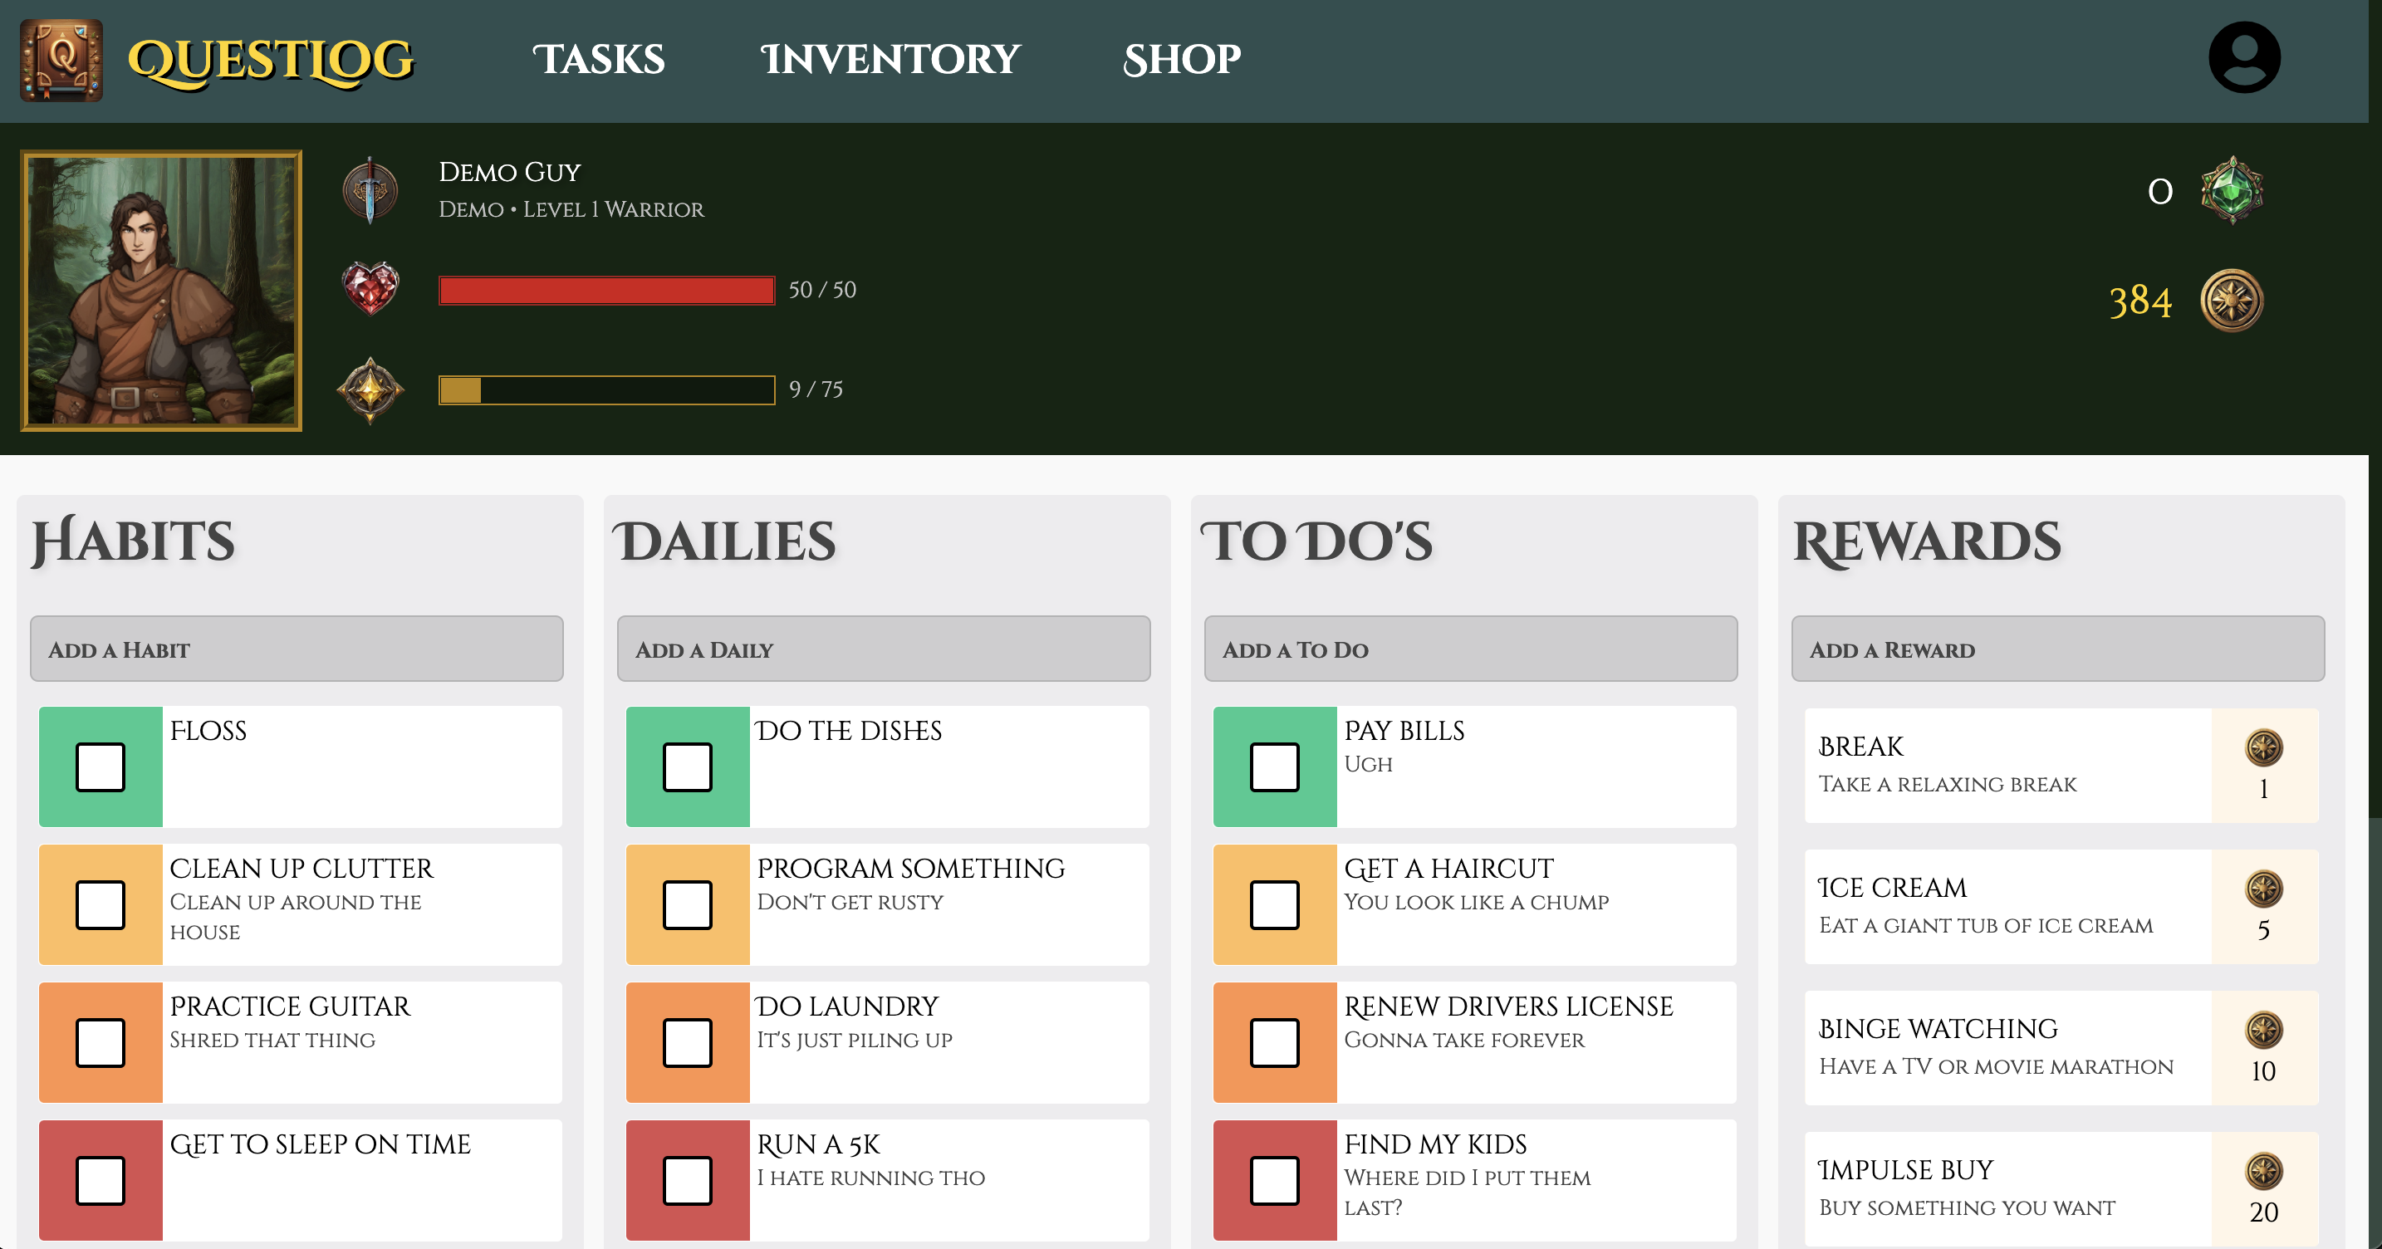This screenshot has height=1249, width=2382.
Task: Click the Demo Level 1 Warrior subtitle
Action: [571, 210]
